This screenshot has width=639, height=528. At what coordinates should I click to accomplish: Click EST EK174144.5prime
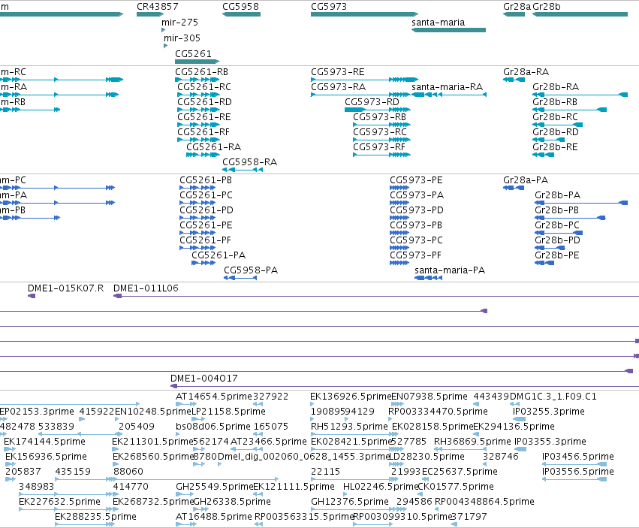[x=44, y=442]
